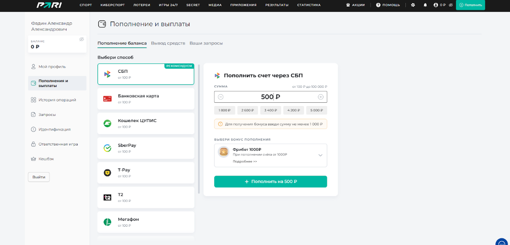Click the payment methods list scrollbar

[199, 128]
